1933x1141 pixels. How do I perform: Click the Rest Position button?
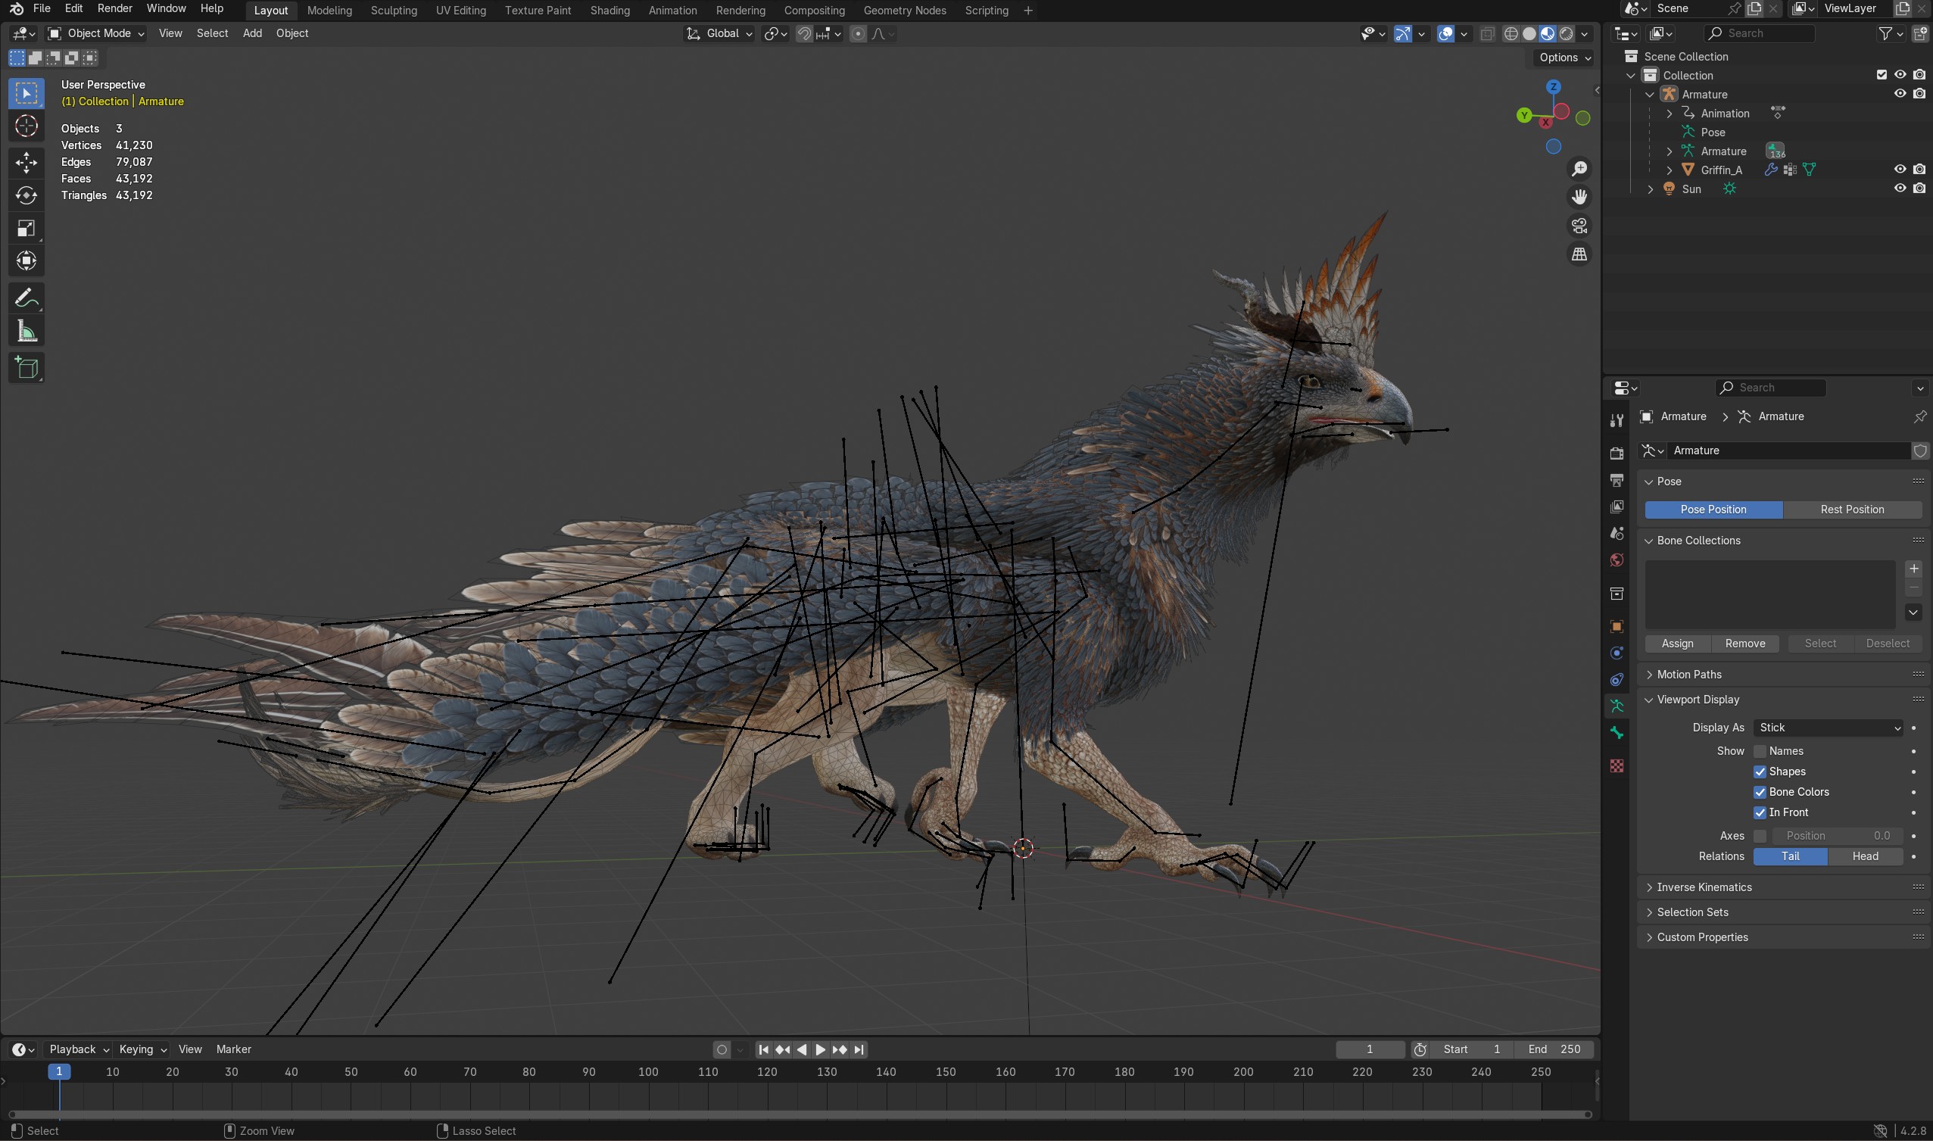point(1851,510)
